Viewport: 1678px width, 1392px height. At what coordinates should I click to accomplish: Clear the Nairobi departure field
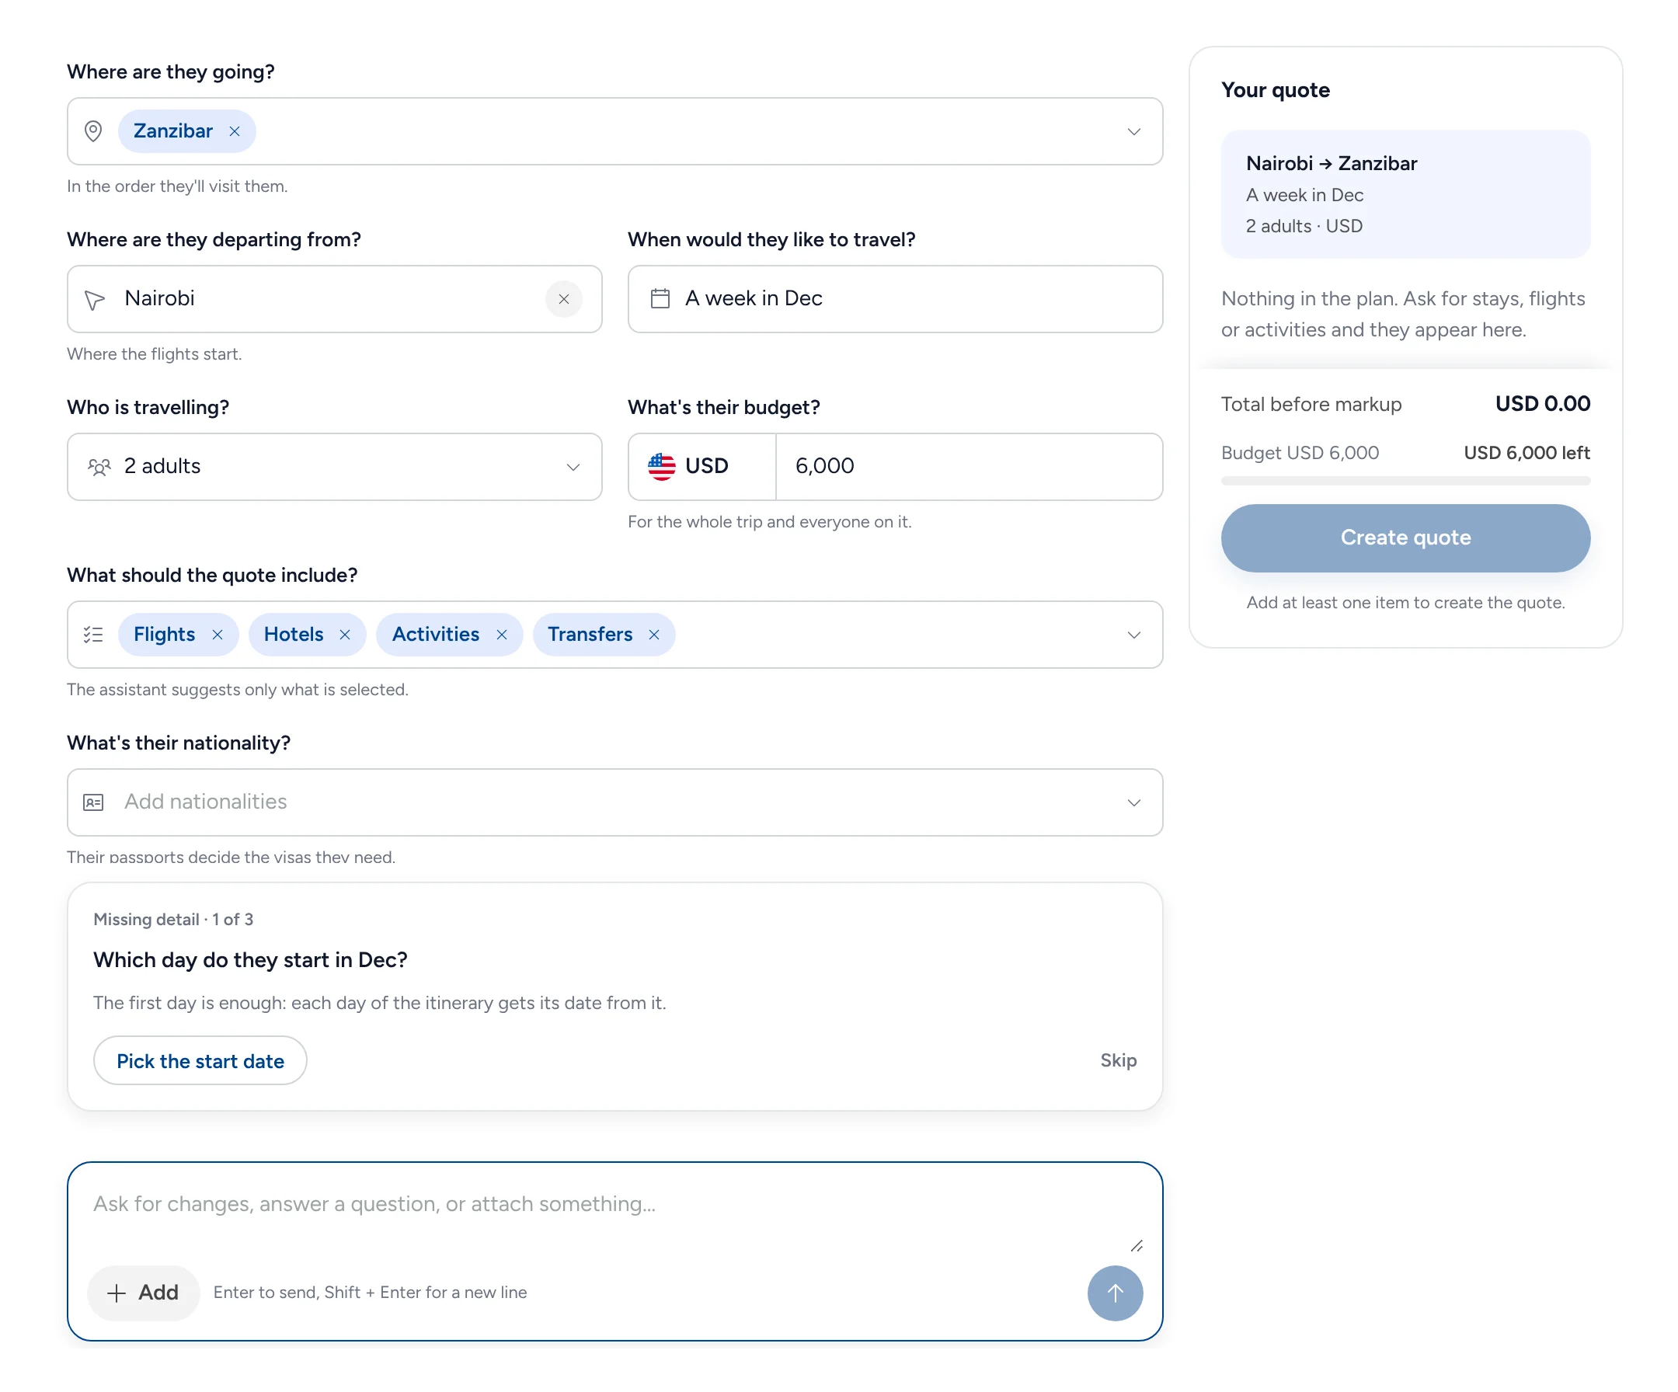coord(563,299)
